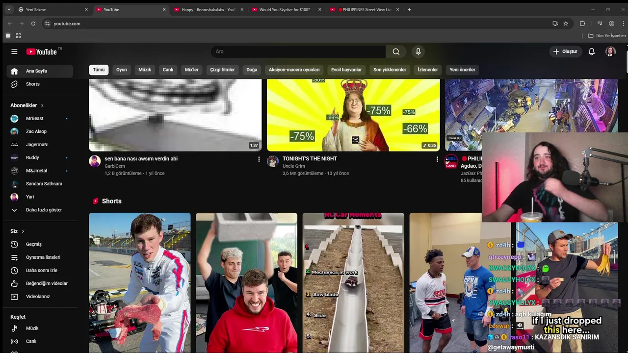Select the Müzik filter chip
628x353 pixels.
pos(145,70)
